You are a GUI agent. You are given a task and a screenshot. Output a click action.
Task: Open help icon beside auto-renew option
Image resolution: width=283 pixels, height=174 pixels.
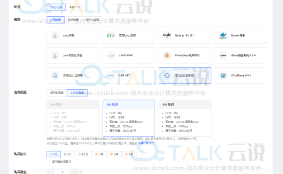[70, 161]
